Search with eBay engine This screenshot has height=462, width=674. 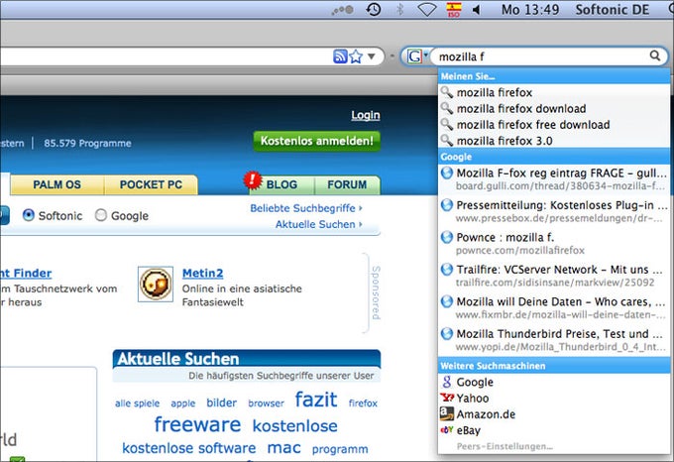554,430
